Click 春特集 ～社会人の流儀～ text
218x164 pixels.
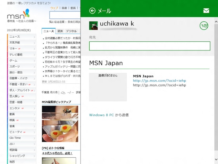point(21,21)
